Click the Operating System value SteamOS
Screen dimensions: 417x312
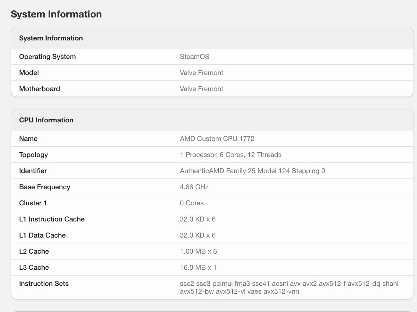[195, 57]
